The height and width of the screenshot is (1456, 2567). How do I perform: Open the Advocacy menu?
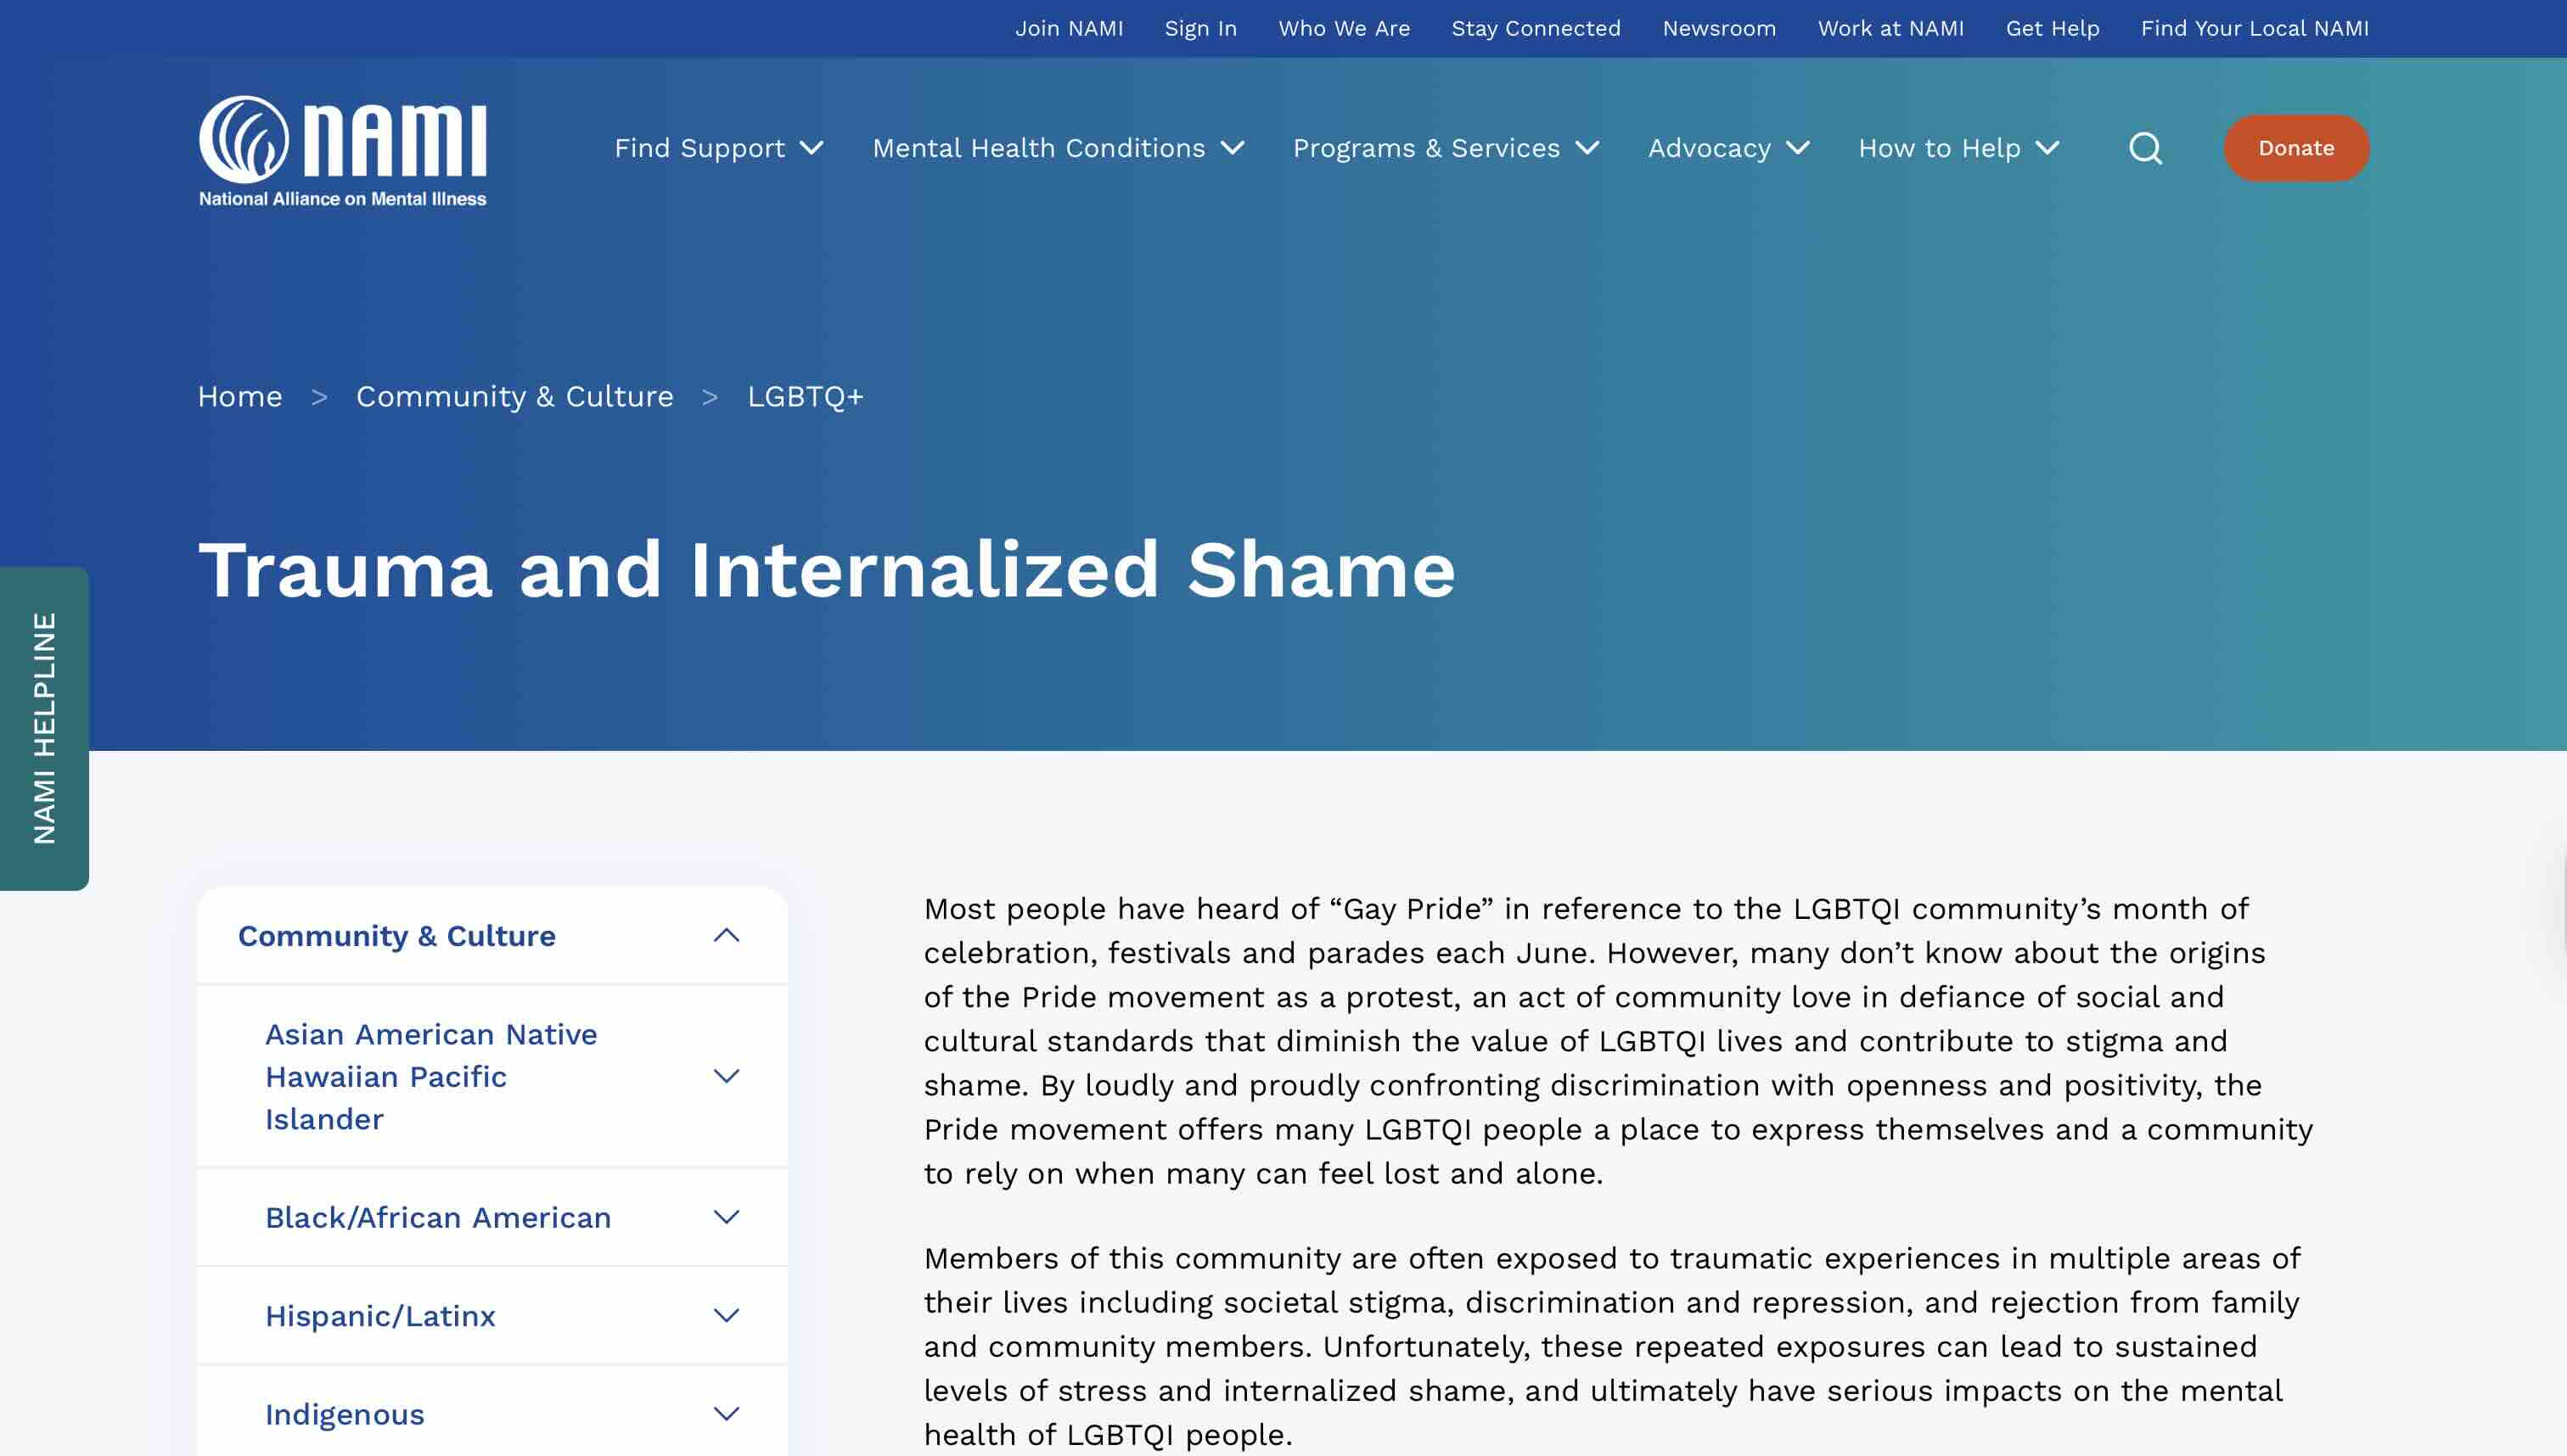(x=1709, y=148)
